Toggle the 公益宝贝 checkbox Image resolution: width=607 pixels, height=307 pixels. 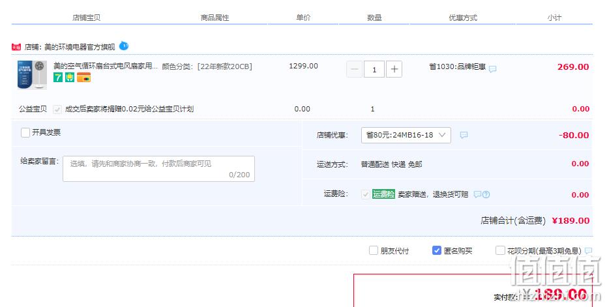click(x=57, y=109)
